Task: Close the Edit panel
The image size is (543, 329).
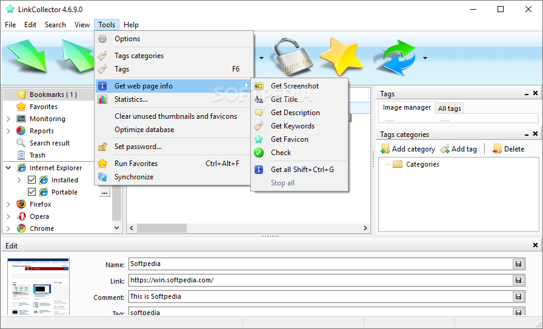Action: click(535, 245)
